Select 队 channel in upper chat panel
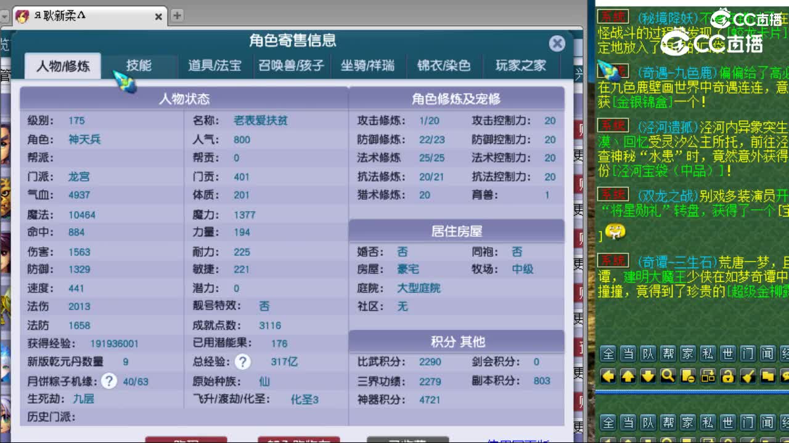 coord(648,354)
